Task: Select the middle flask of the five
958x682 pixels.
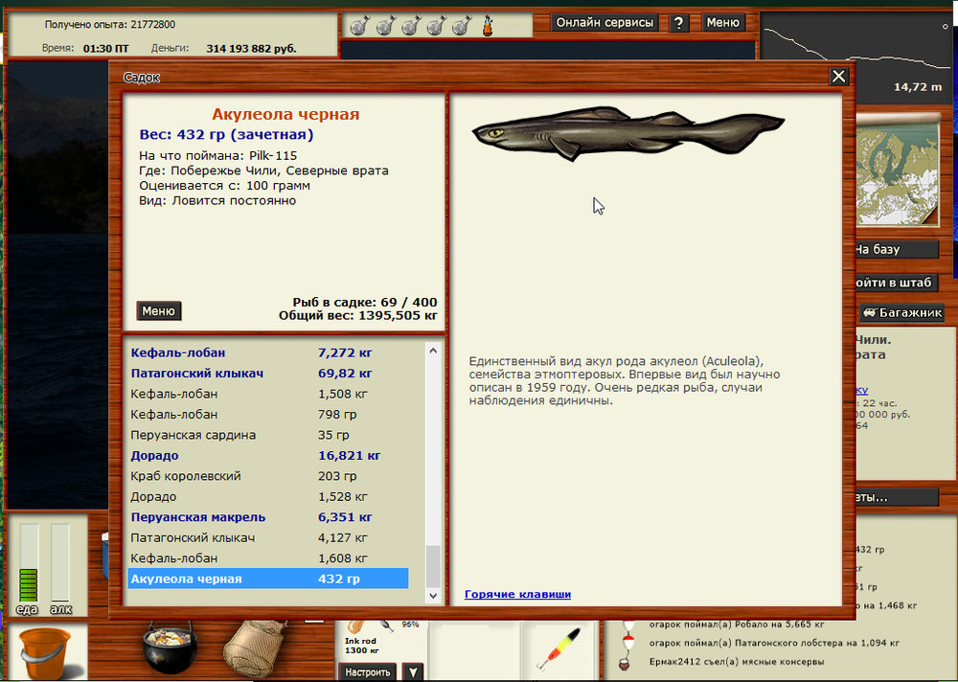Action: (x=411, y=26)
